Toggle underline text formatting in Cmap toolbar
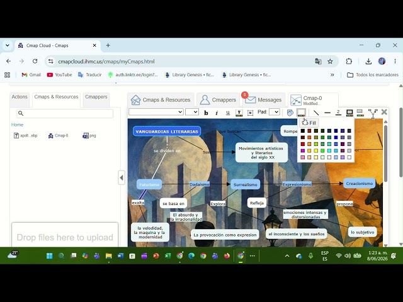Screen dimensions: 403x302 click(228, 113)
